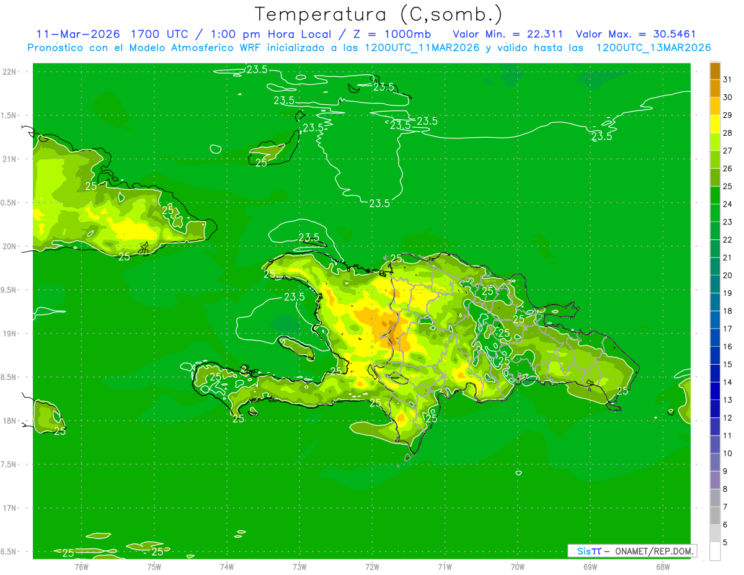
Task: Click the '70W' longitude axis label
Action: (x=518, y=566)
